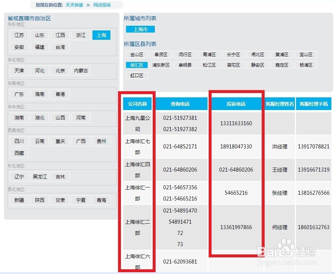335x274 pixels.
Task: Select 宝山区 district
Action: pyautogui.click(x=306, y=54)
